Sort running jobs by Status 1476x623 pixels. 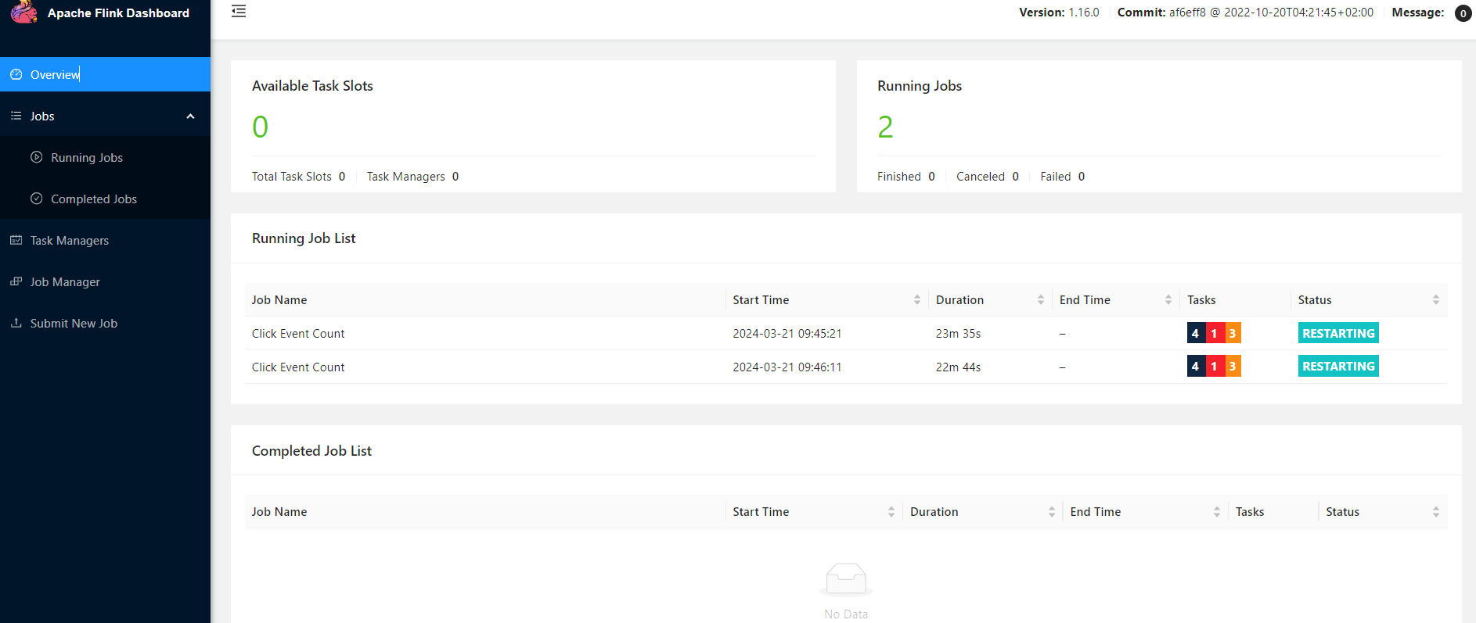point(1436,300)
